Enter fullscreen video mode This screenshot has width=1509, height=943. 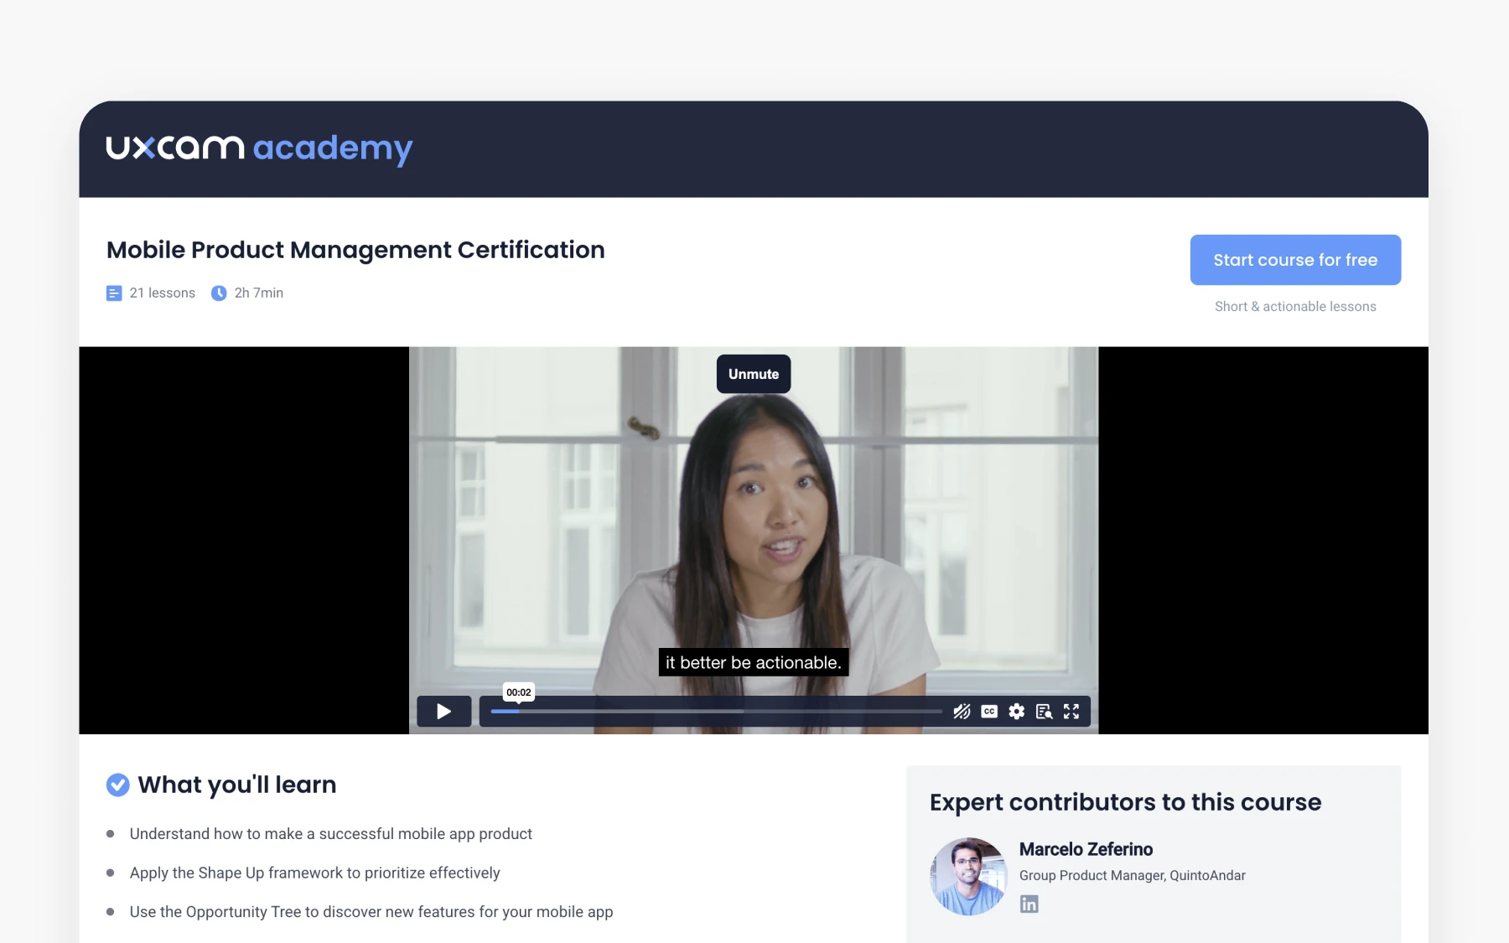pos(1071,712)
